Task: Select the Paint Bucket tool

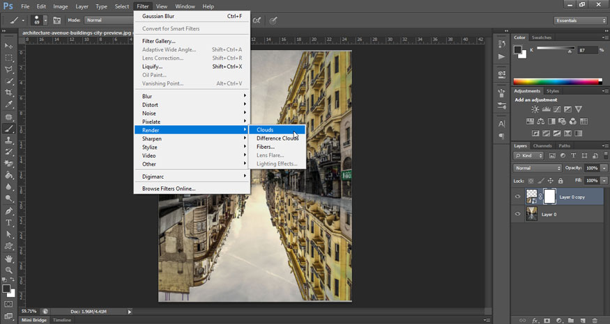Action: (x=8, y=175)
